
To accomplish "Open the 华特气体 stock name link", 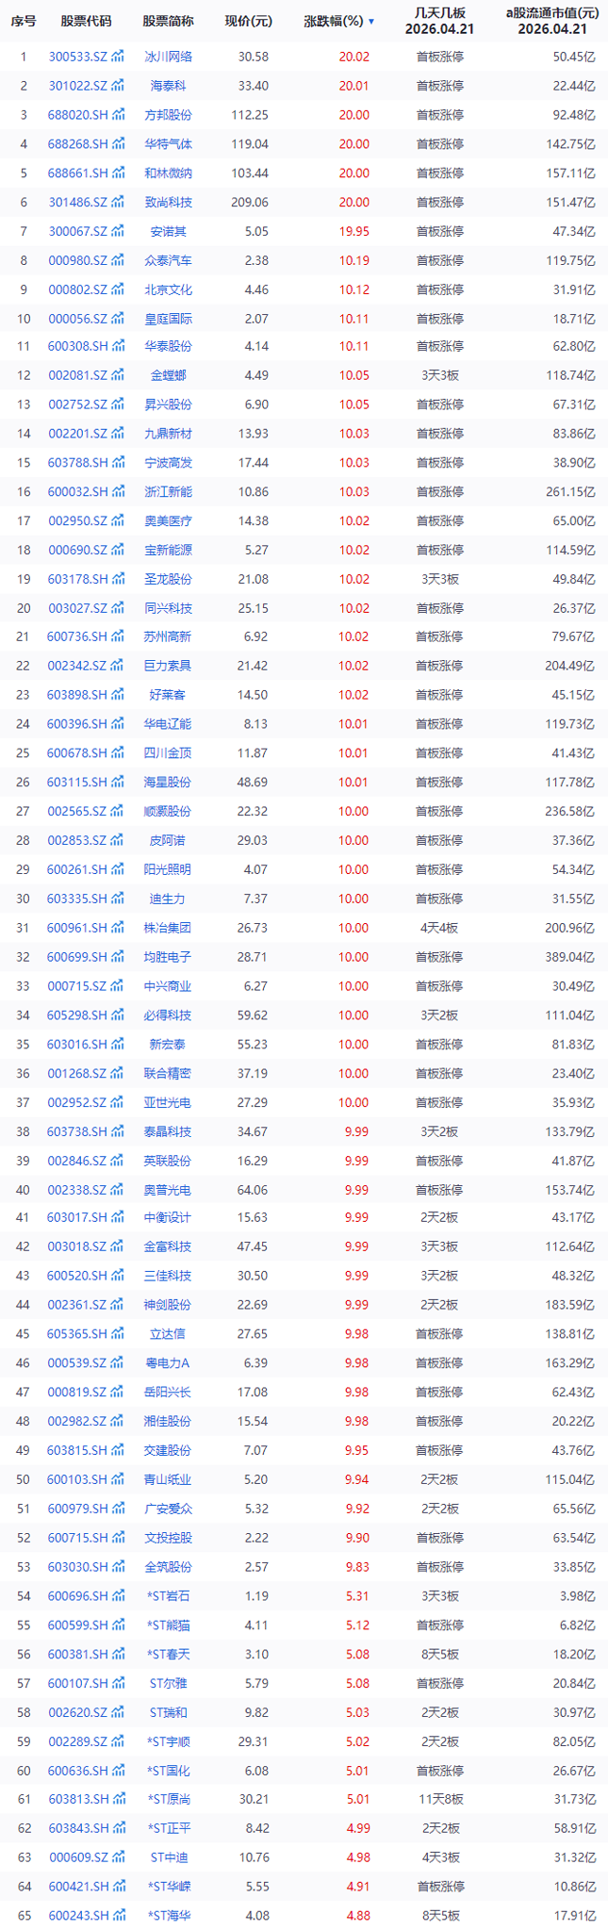I will point(168,144).
